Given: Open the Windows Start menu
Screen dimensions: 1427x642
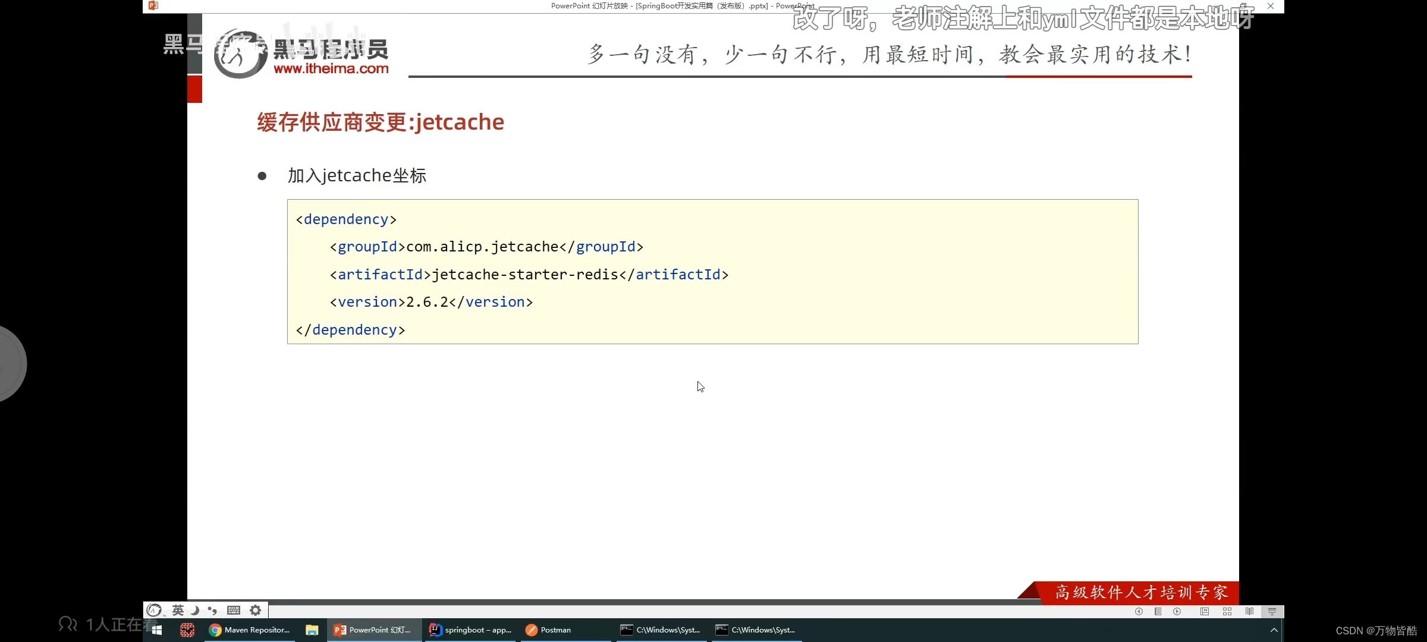Looking at the screenshot, I should click(x=157, y=630).
